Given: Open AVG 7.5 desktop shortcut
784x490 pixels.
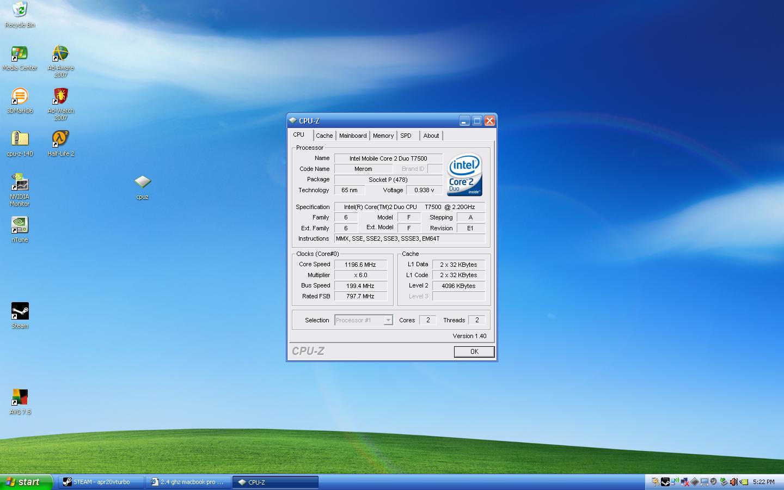Looking at the screenshot, I should tap(20, 402).
